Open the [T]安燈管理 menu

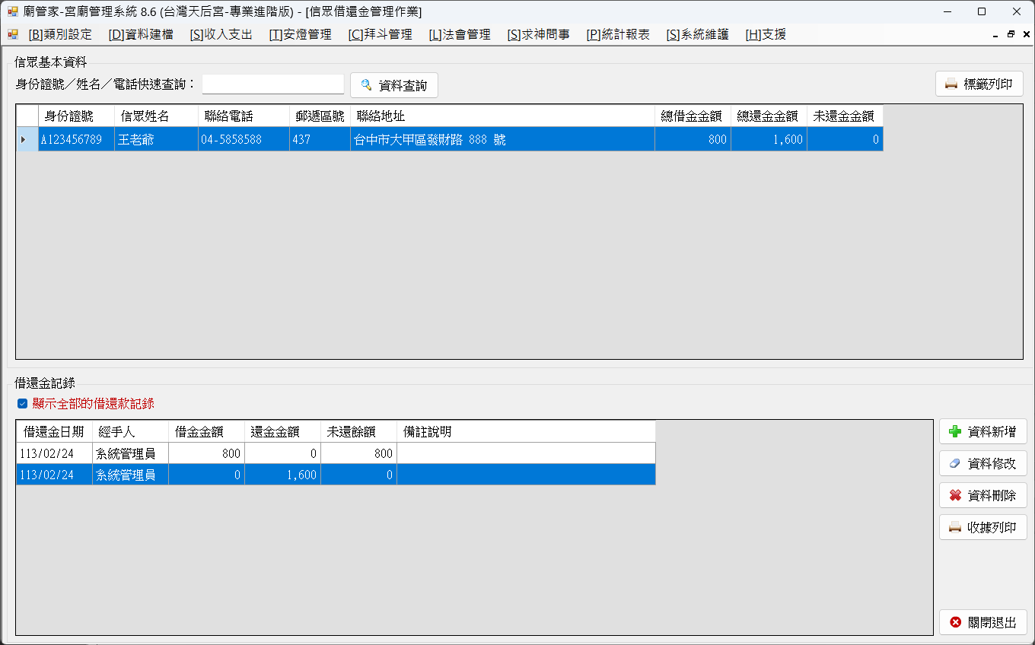[301, 34]
